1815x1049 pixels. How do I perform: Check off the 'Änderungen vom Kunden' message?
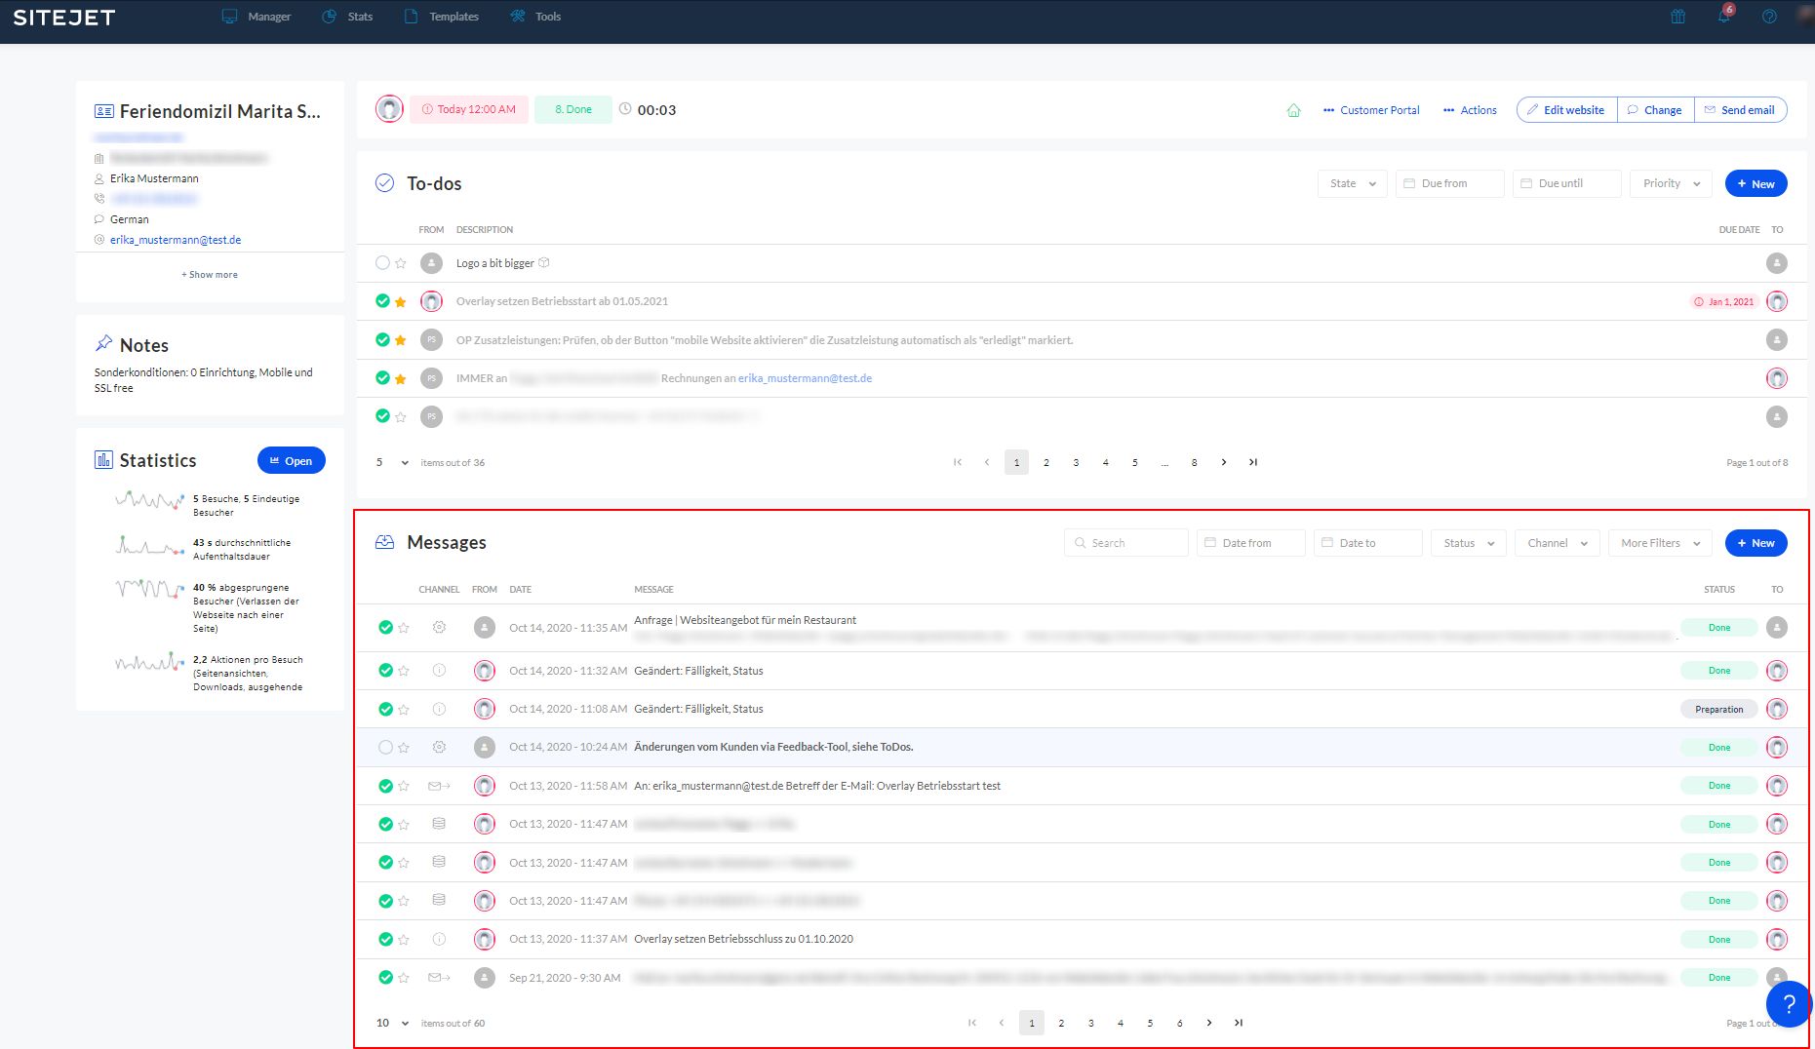[385, 748]
